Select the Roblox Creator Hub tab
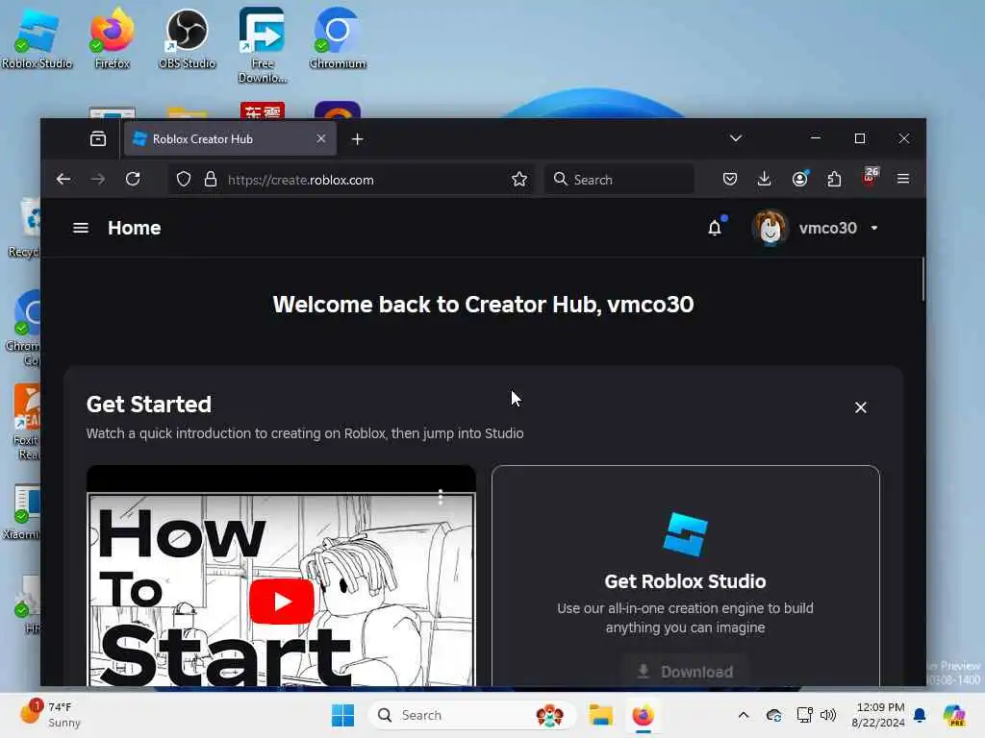985x738 pixels. point(230,138)
